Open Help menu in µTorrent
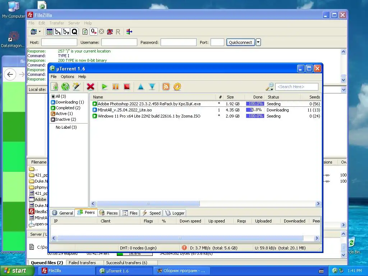This screenshot has height=276, width=368. click(x=82, y=77)
